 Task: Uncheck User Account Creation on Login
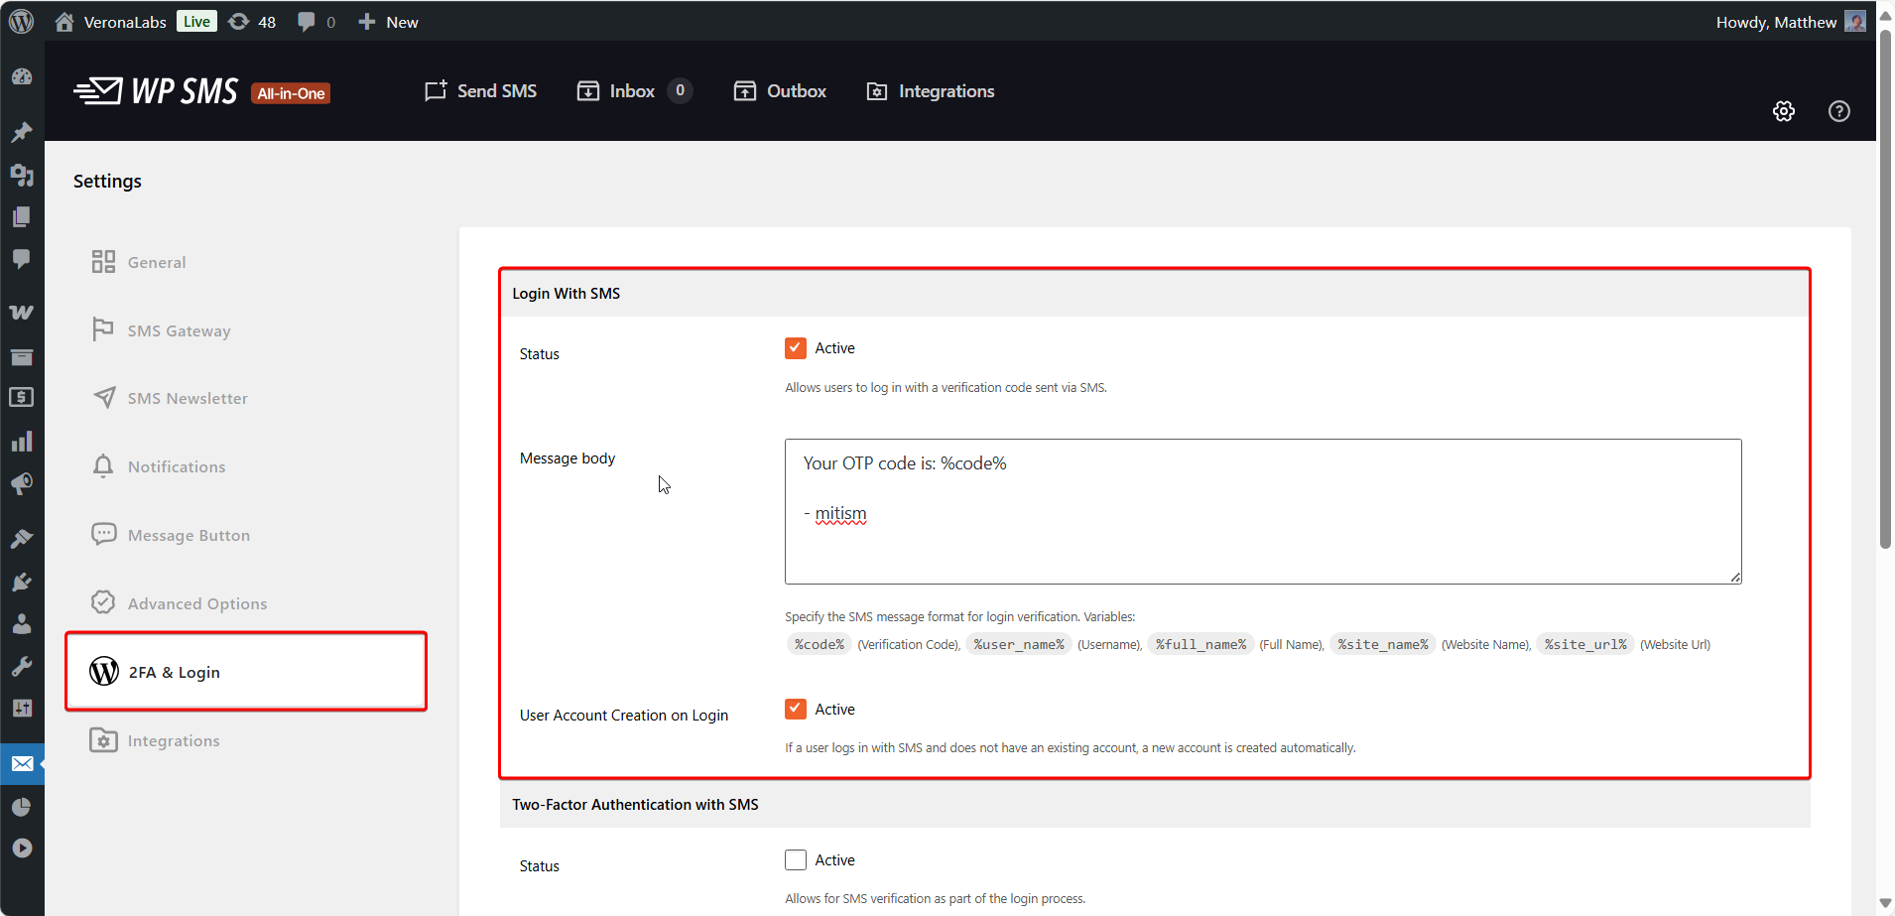click(x=796, y=710)
